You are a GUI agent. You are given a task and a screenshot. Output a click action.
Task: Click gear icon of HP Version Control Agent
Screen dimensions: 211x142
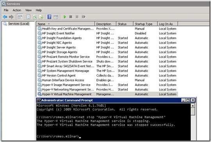pyautogui.click(x=39, y=75)
